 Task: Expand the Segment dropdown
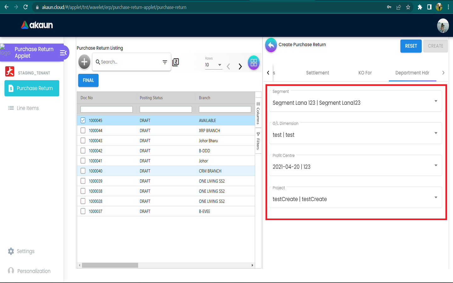click(436, 101)
